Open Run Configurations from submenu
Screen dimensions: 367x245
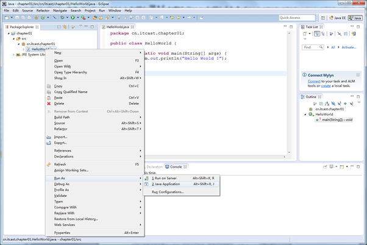(182, 192)
